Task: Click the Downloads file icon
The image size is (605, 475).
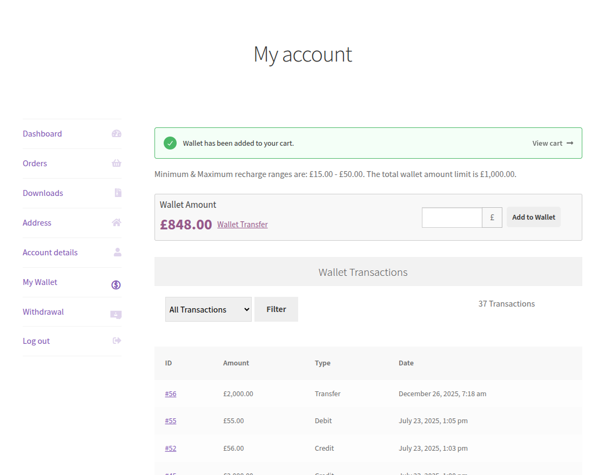Action: pos(117,193)
